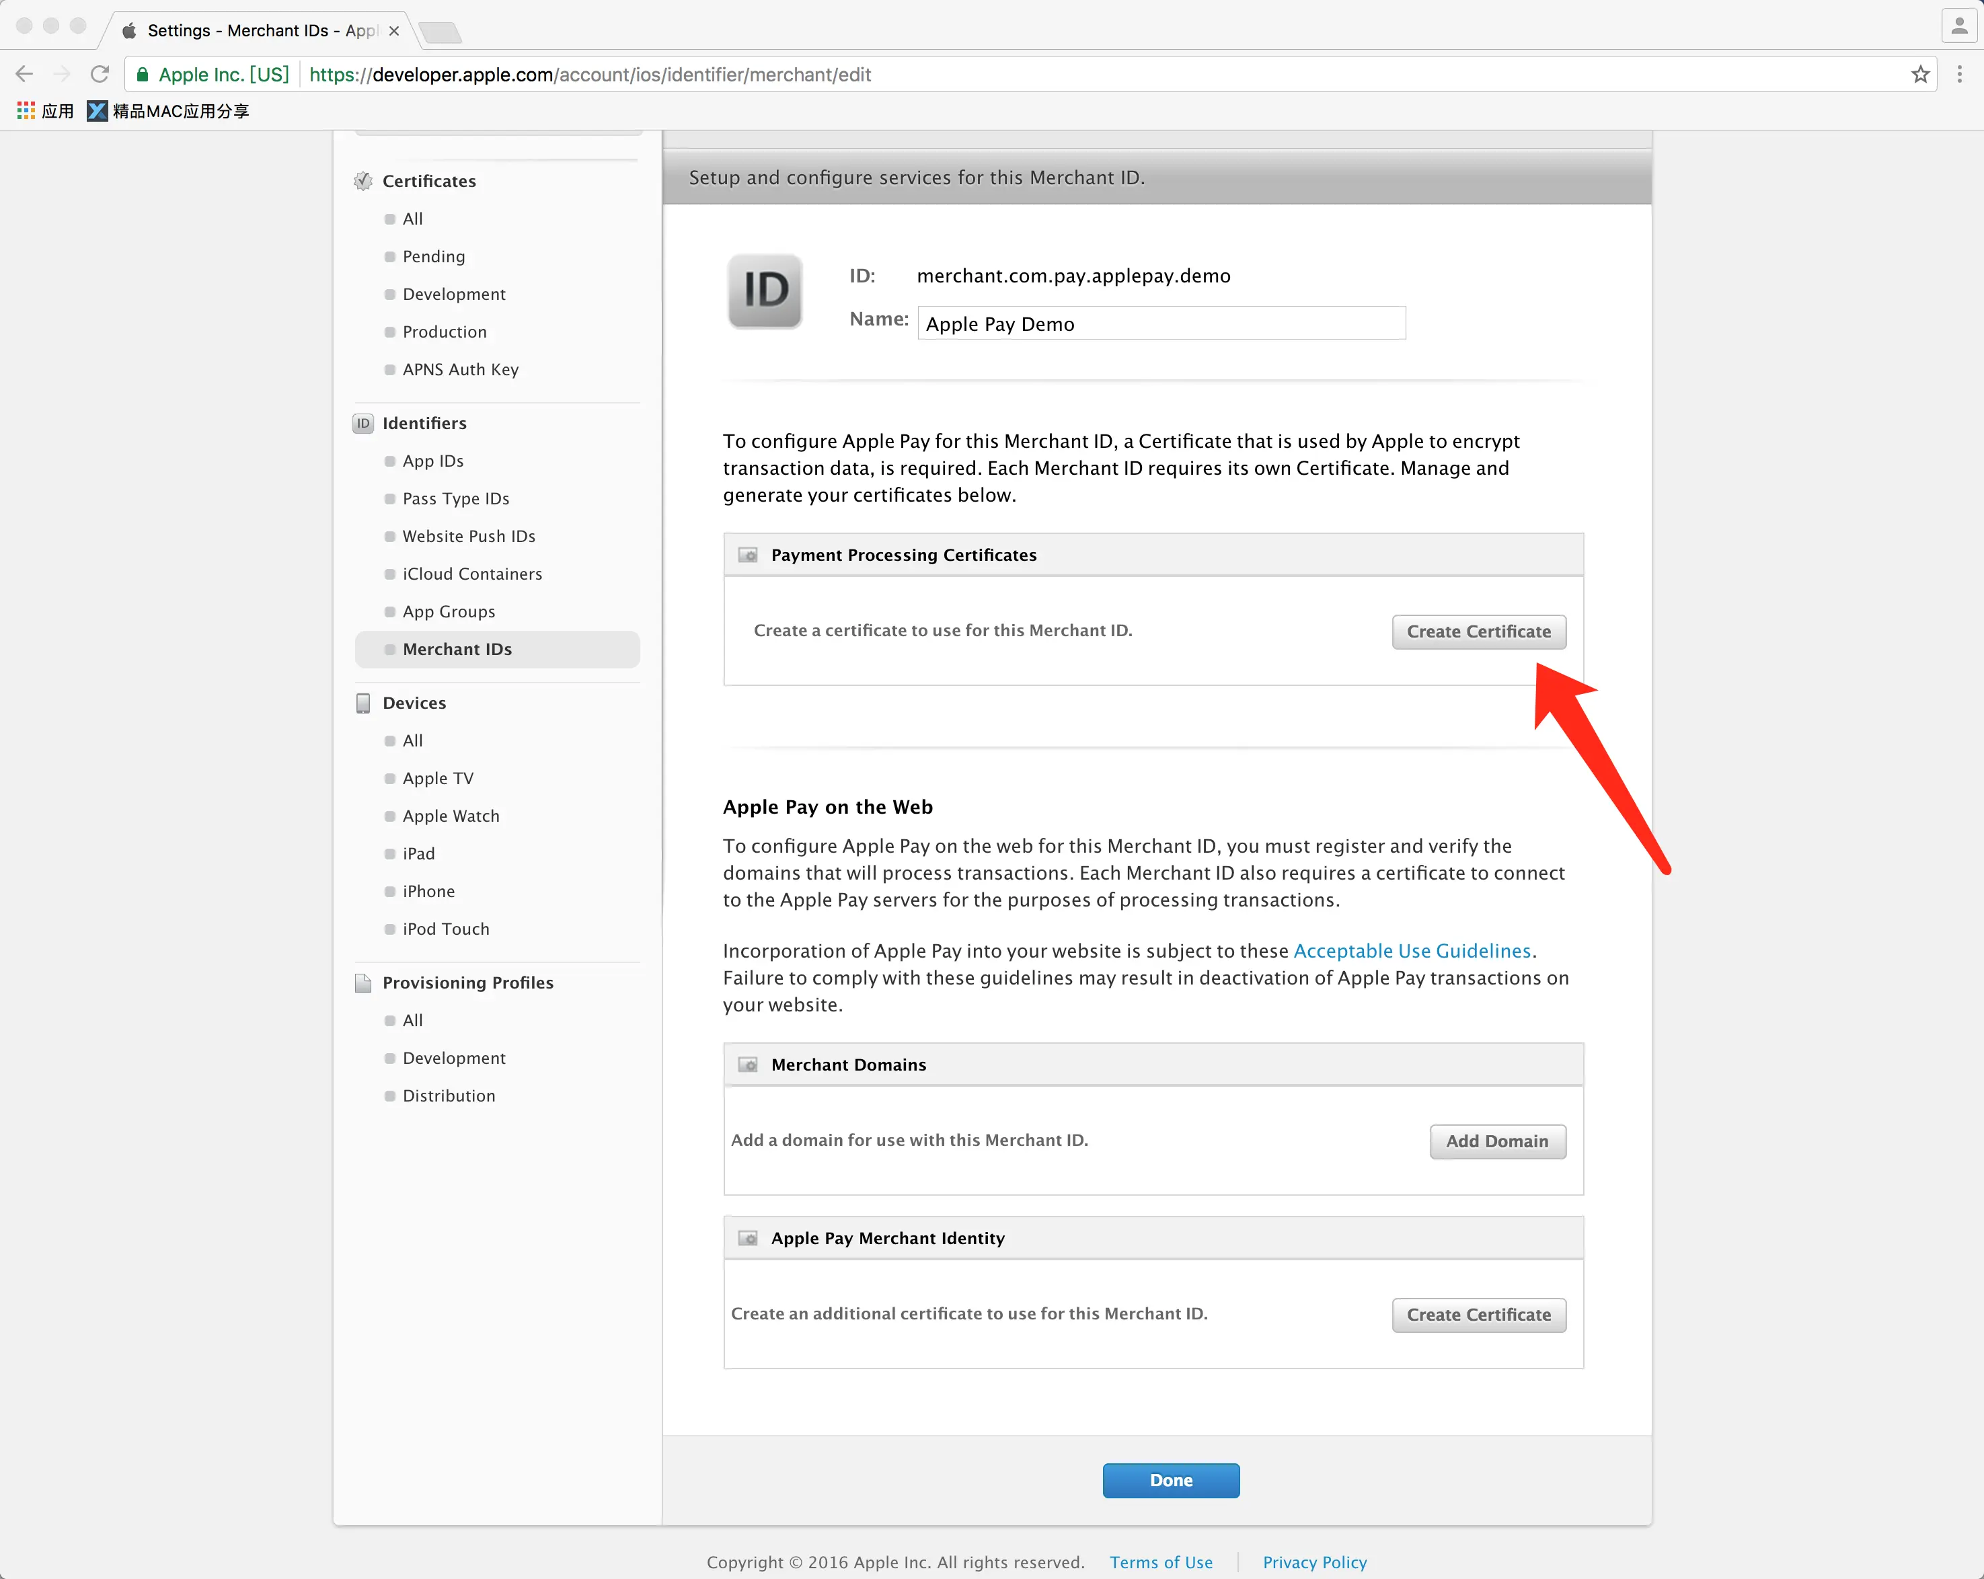Click the blue Done button
The height and width of the screenshot is (1579, 1984).
click(1170, 1479)
